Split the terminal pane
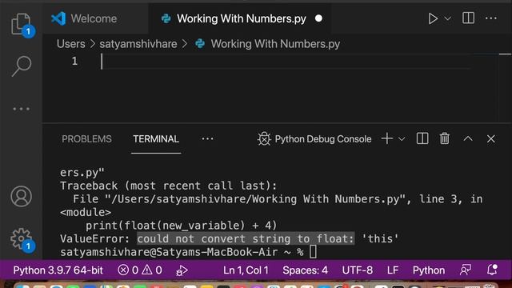Screen dimensions: 512x288 [422, 138]
